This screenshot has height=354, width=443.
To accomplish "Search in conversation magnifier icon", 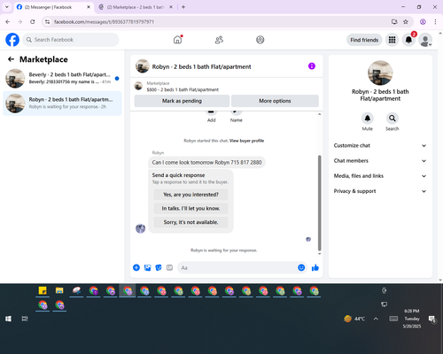I will [392, 119].
